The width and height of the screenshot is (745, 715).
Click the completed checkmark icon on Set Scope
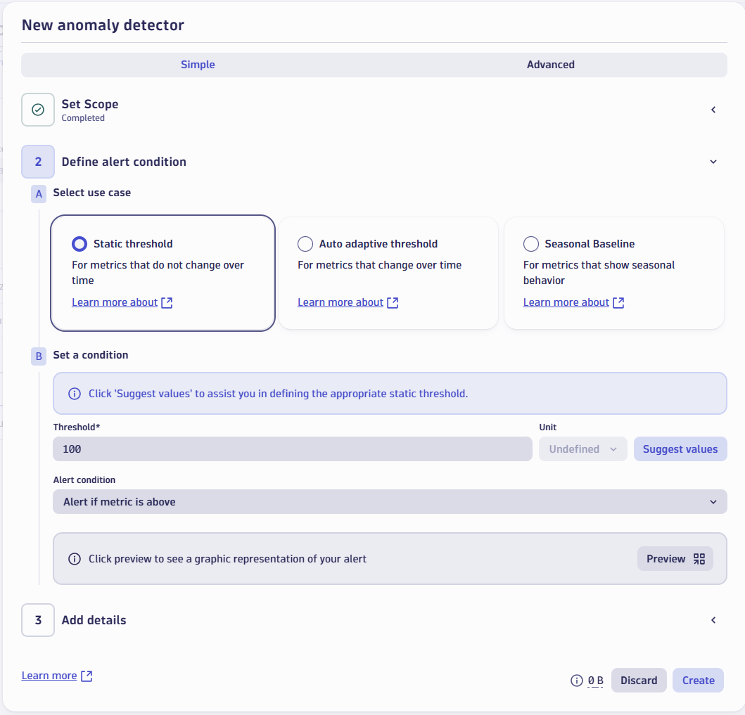pos(37,110)
